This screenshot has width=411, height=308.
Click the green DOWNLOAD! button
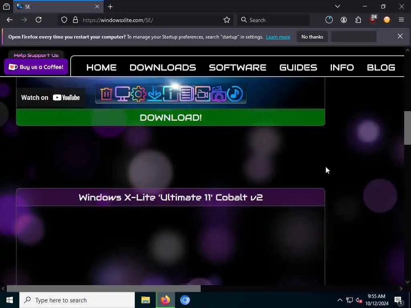[171, 118]
